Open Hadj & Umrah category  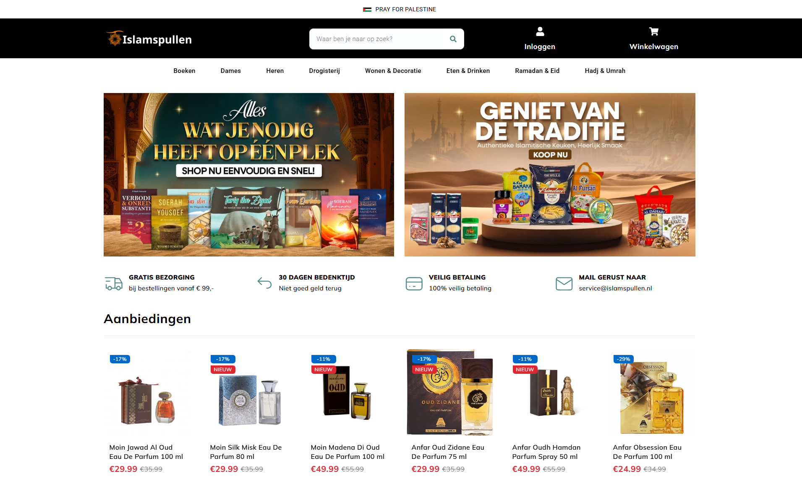[x=605, y=71]
